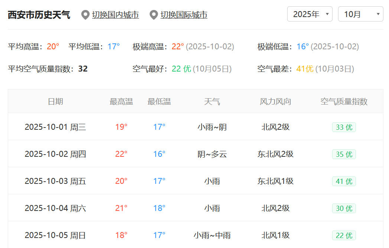Viewport: 389px width, 248px height.
Task: Click the 西安市历史天气 page title
Action: tap(39, 15)
